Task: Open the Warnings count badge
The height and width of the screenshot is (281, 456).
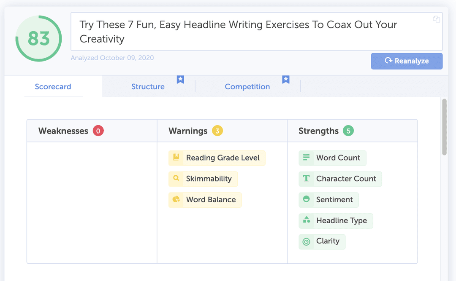Action: click(x=217, y=131)
